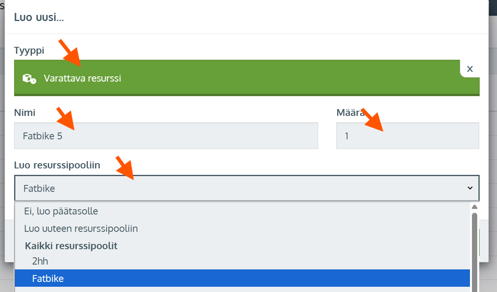
Task: Clear the selected type with the X icon
Action: (470, 69)
